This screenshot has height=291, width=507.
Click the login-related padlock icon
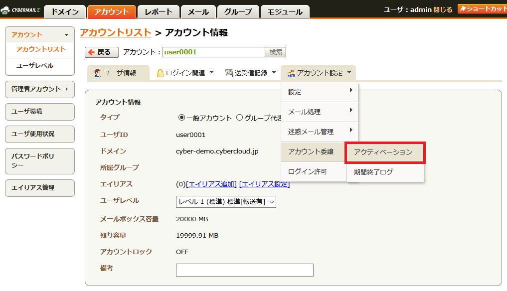coord(160,73)
